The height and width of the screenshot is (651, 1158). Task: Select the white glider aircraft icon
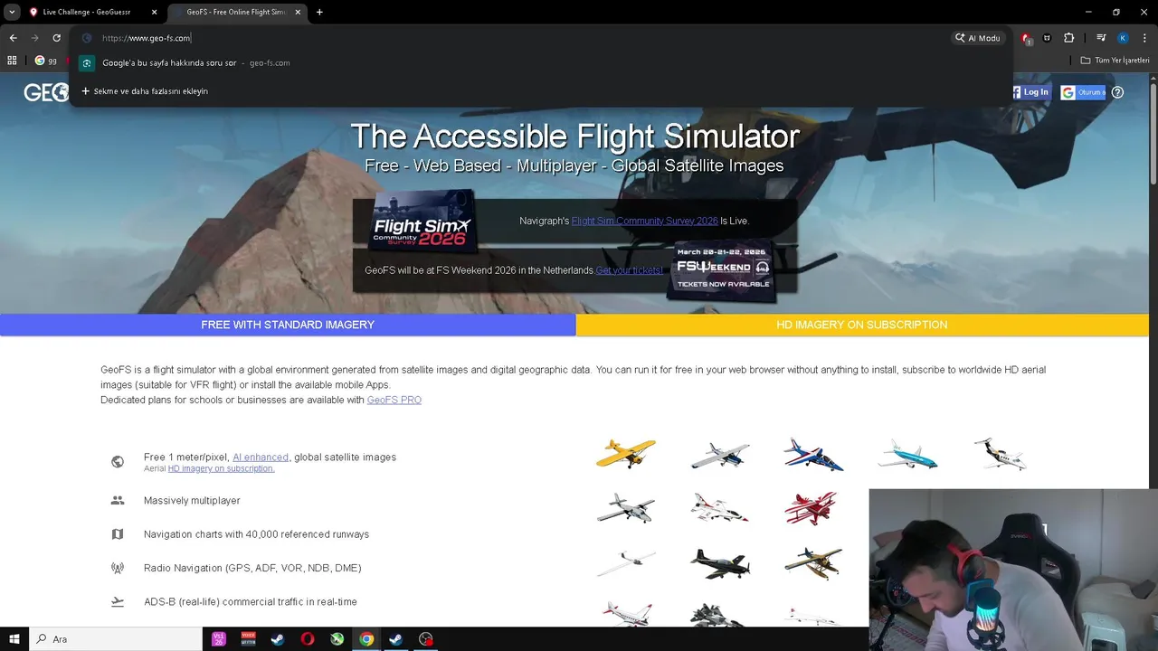(x=625, y=562)
